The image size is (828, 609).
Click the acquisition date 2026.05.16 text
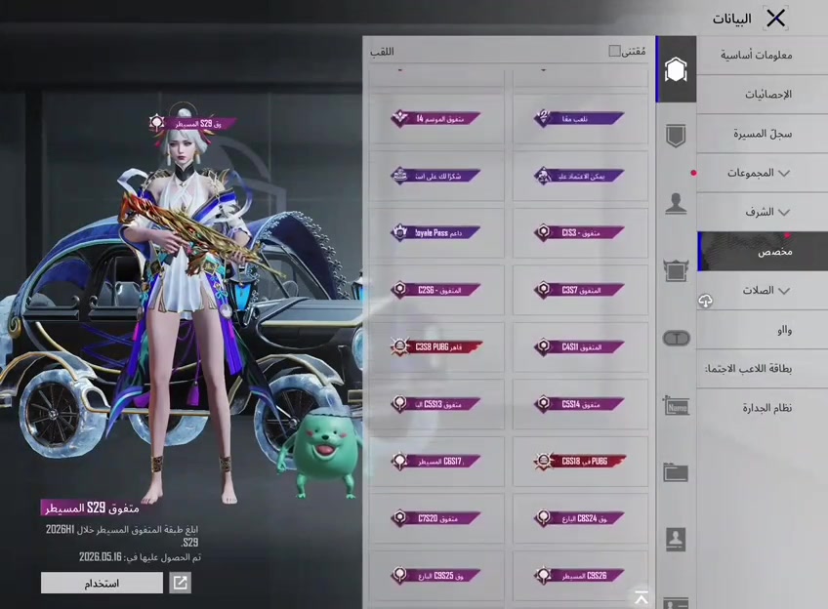click(101, 557)
